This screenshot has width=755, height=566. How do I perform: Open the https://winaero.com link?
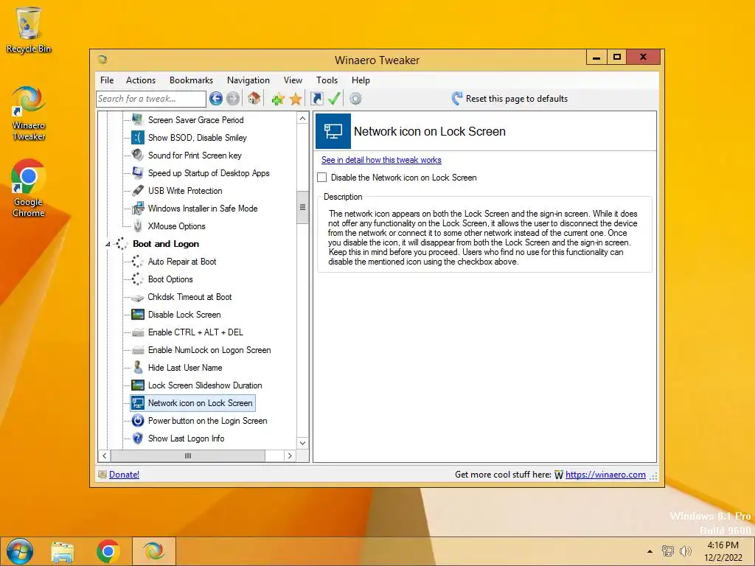point(605,475)
